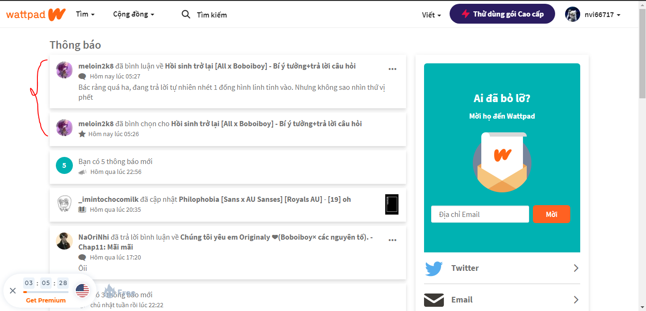Image resolution: width=646 pixels, height=311 pixels.
Task: Click 'Bạn có 5 thông báo mới' text
Action: coord(115,161)
